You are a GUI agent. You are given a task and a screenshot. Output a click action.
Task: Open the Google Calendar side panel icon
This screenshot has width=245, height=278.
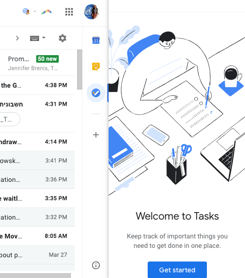coord(96,40)
